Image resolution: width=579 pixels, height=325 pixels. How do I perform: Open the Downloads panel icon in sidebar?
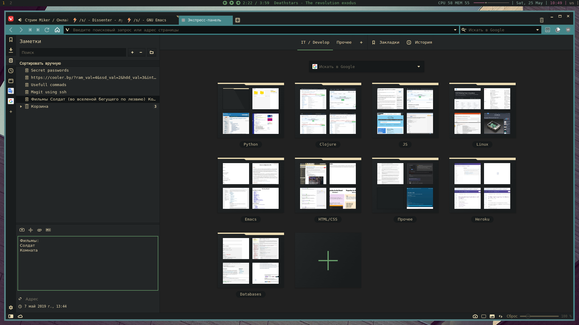pos(11,50)
